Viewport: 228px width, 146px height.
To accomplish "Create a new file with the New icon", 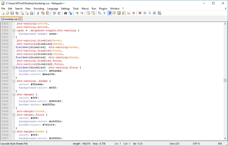I will (3, 13).
